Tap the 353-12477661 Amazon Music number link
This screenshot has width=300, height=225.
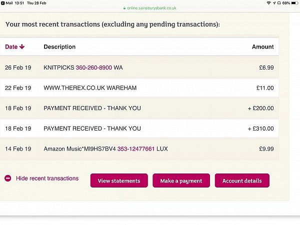(136, 149)
